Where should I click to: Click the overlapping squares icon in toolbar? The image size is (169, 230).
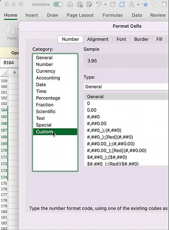click(155, 4)
